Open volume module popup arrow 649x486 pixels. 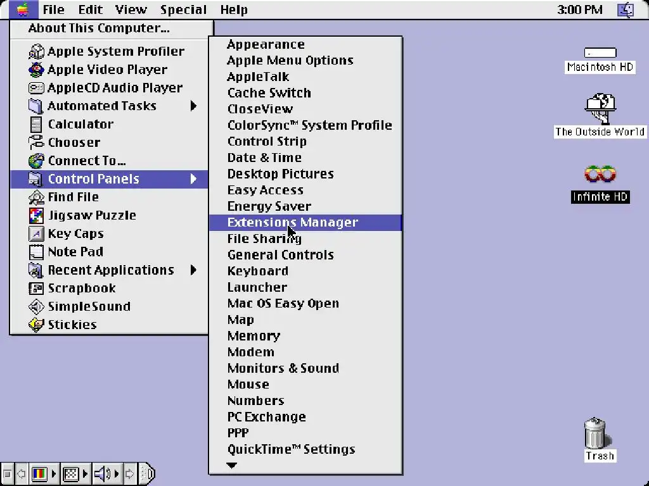point(117,473)
